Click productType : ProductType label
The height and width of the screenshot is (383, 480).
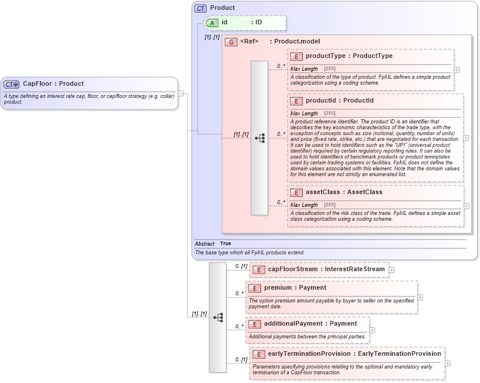(x=349, y=56)
